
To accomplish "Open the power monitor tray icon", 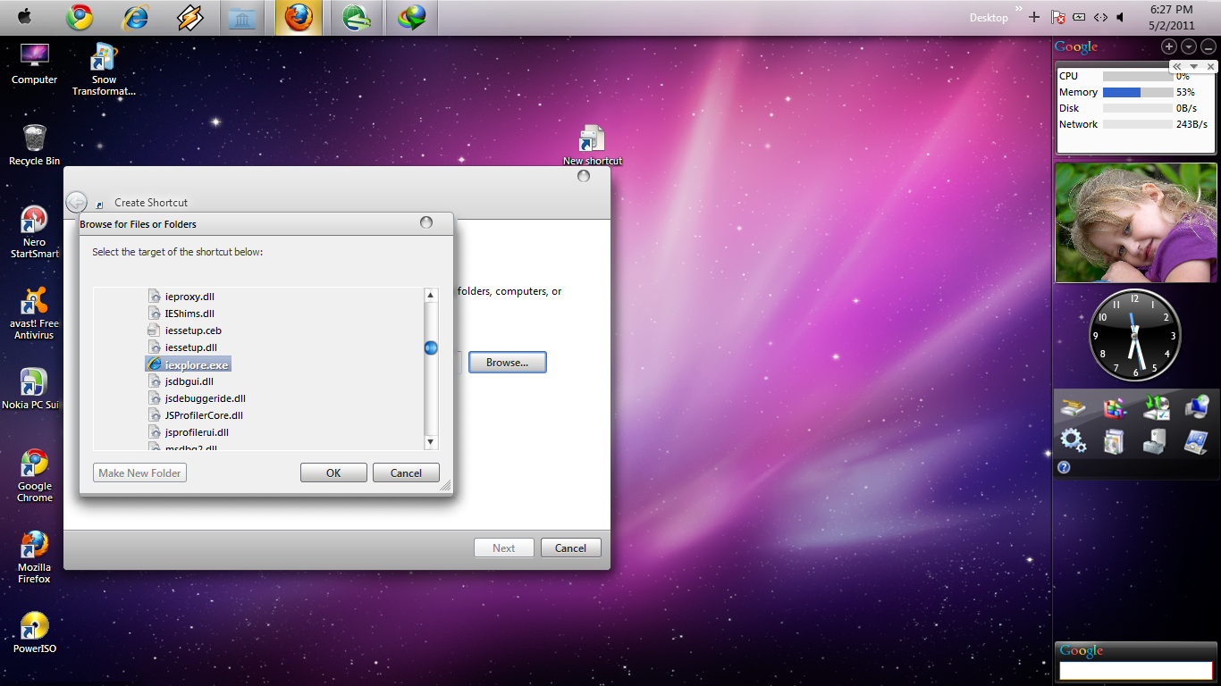I will (1080, 17).
